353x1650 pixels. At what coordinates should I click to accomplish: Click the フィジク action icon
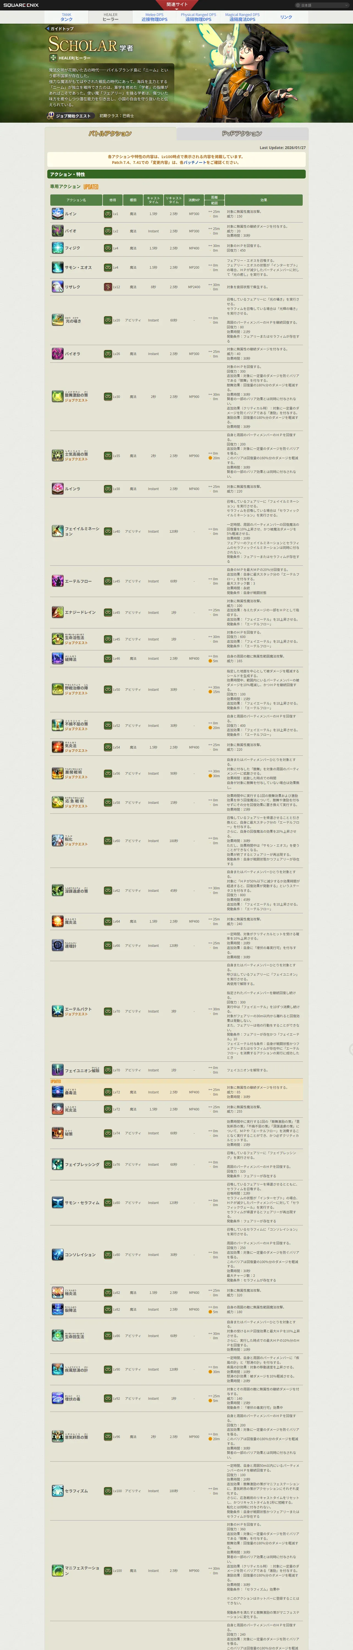click(58, 248)
